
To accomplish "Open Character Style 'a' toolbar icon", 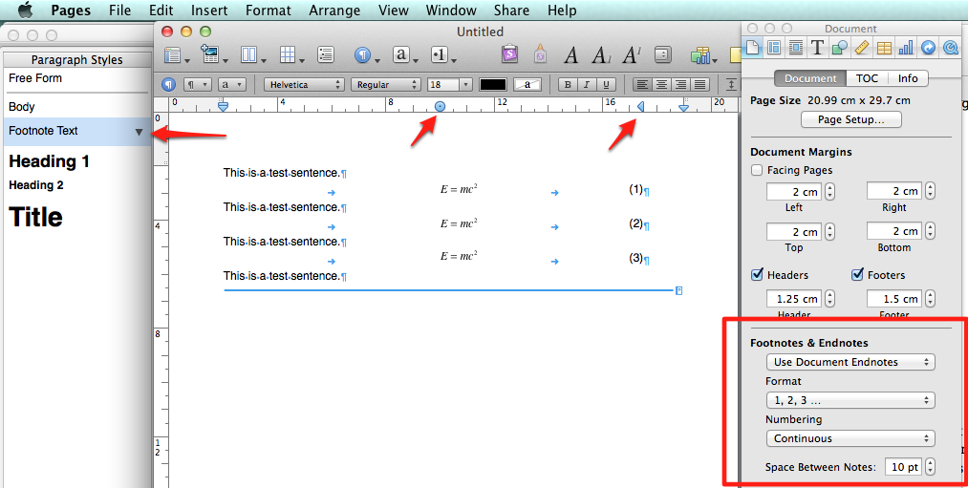I will pos(404,54).
